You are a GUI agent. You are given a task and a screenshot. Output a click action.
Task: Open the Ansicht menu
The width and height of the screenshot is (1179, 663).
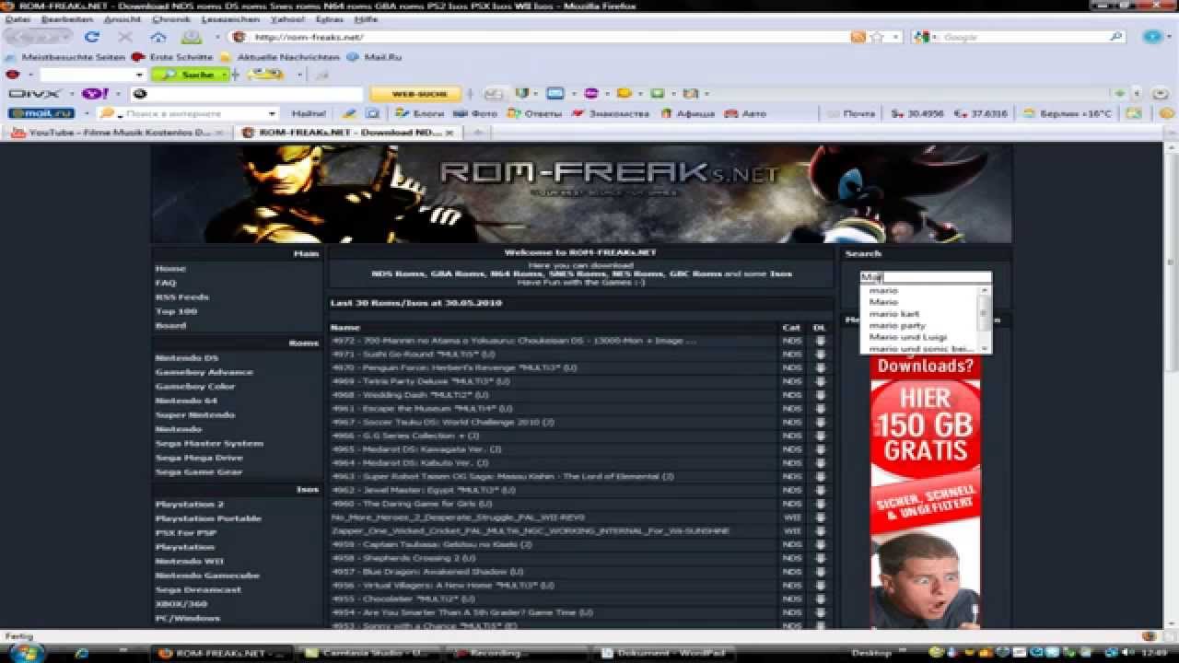click(122, 18)
